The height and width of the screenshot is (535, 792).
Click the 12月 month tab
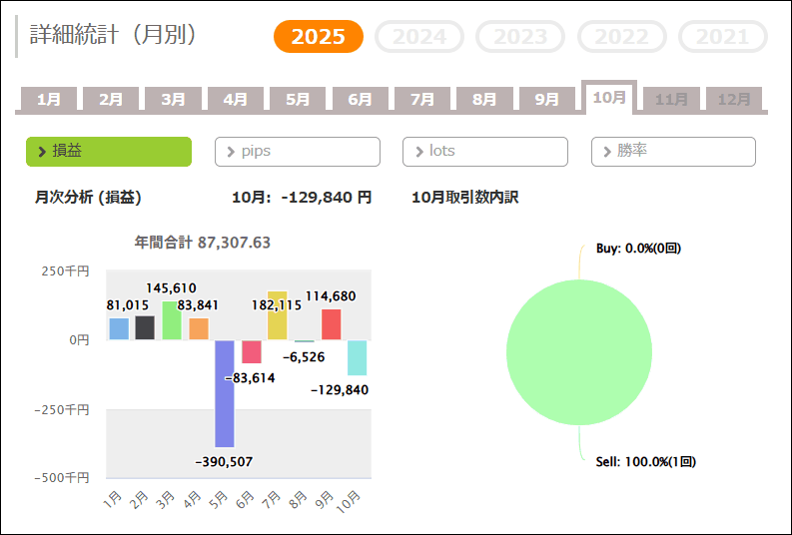[734, 100]
